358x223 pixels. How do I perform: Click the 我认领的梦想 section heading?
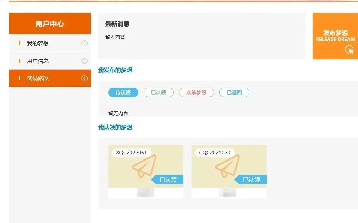[x=115, y=127]
